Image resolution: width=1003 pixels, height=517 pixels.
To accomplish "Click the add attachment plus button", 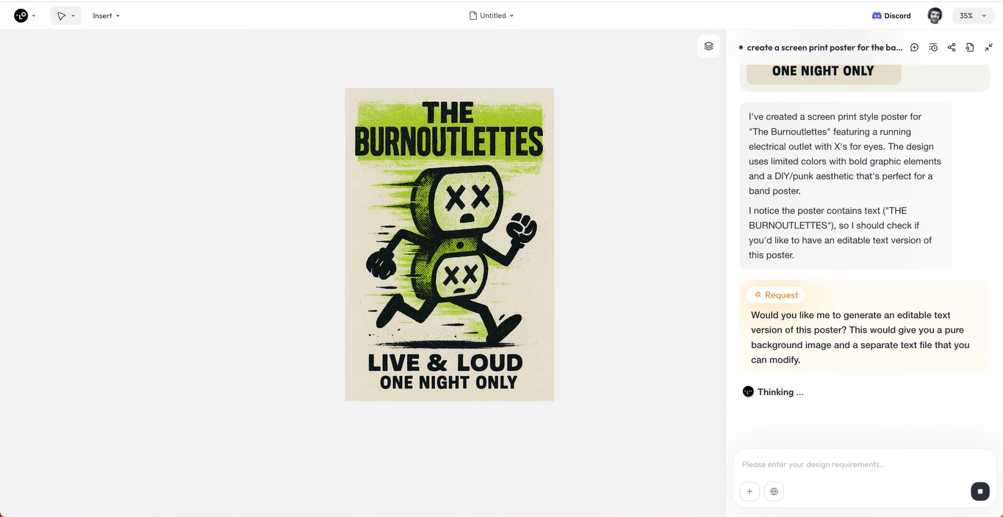I will click(x=749, y=491).
